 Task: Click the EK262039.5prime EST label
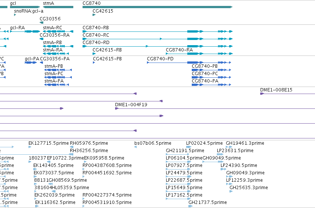click(x=55, y=195)
